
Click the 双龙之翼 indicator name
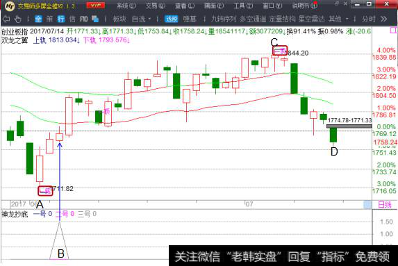coord(15,40)
